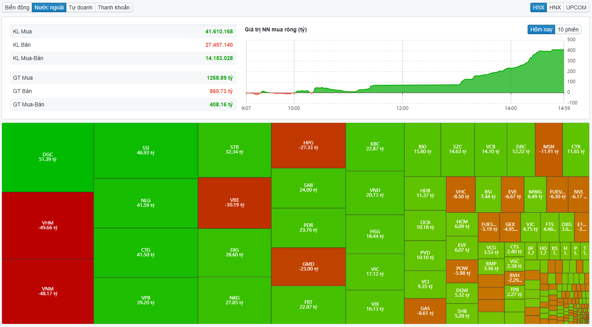Select the Nước ngoài tab
592x327 pixels.
(x=49, y=7)
